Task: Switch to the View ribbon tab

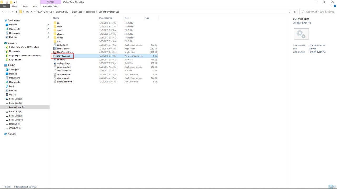Action: tap(35, 6)
